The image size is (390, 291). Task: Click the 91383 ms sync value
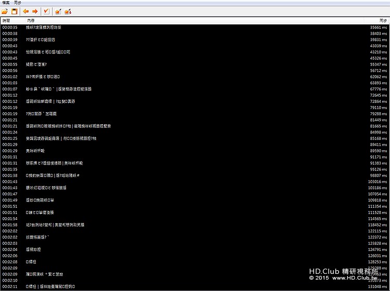click(x=379, y=163)
